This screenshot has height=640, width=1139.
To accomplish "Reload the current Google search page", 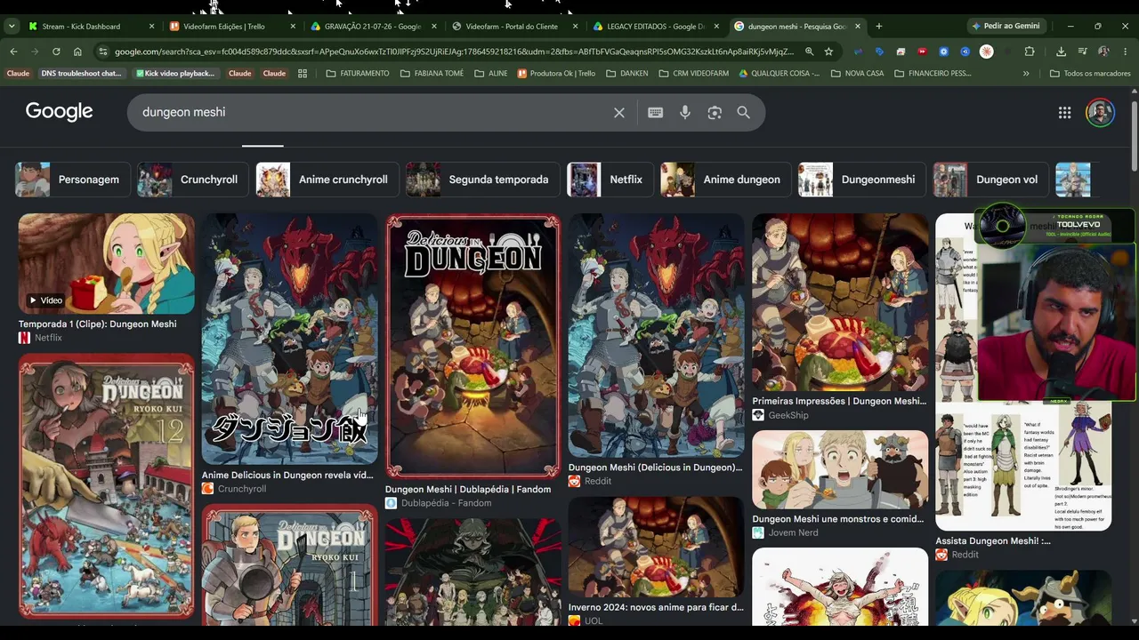I will click(56, 52).
